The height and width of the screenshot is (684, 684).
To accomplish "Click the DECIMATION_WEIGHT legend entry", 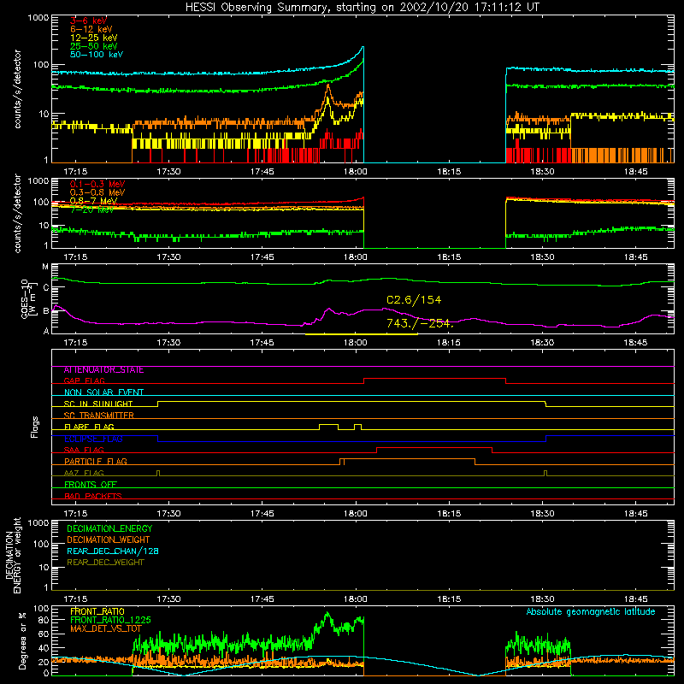I will coord(109,540).
